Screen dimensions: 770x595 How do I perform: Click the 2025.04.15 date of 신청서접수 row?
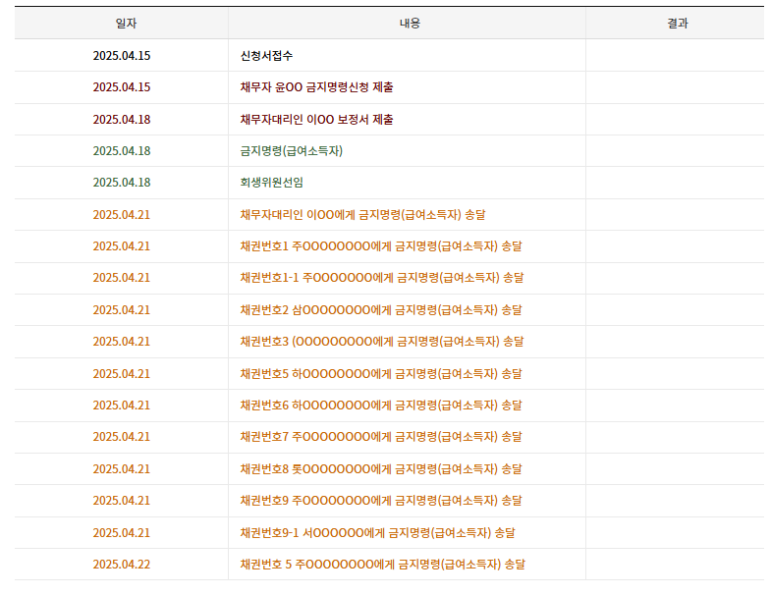[122, 55]
